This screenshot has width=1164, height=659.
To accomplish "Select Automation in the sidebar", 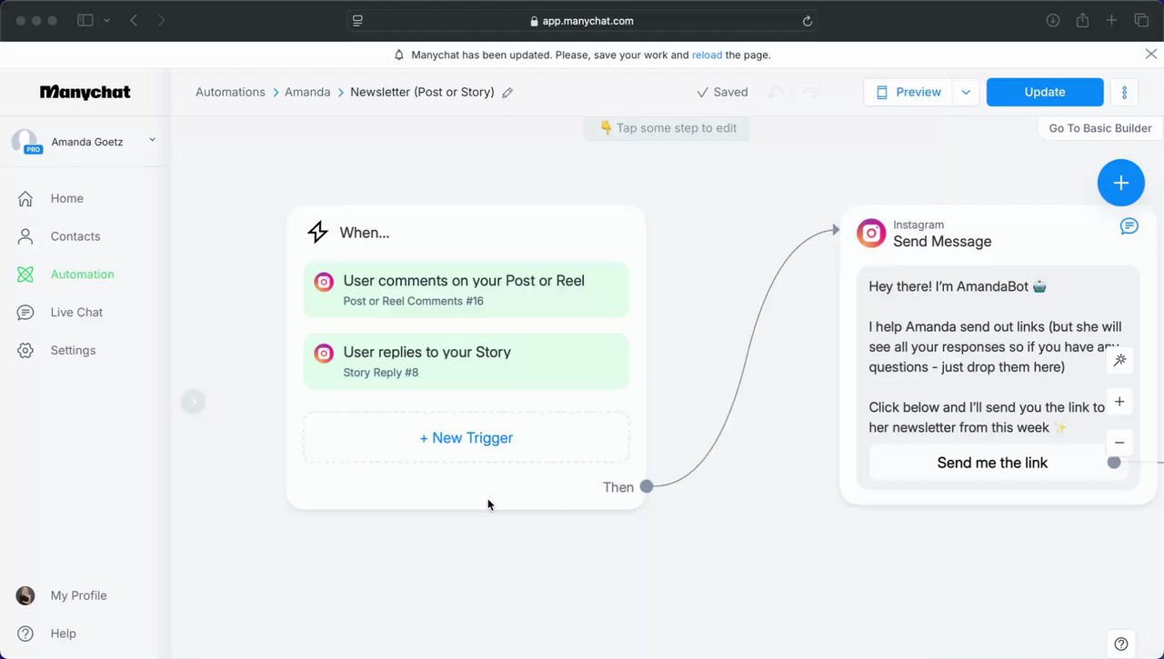I will (82, 275).
